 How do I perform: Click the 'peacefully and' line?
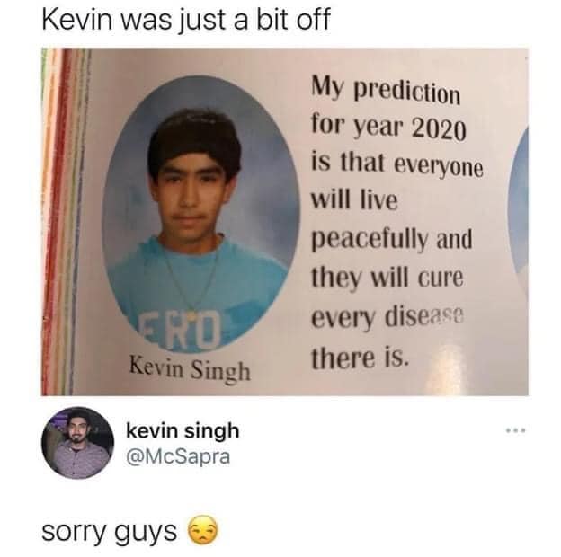(392, 240)
